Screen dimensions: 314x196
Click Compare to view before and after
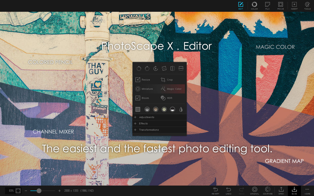(x=268, y=191)
